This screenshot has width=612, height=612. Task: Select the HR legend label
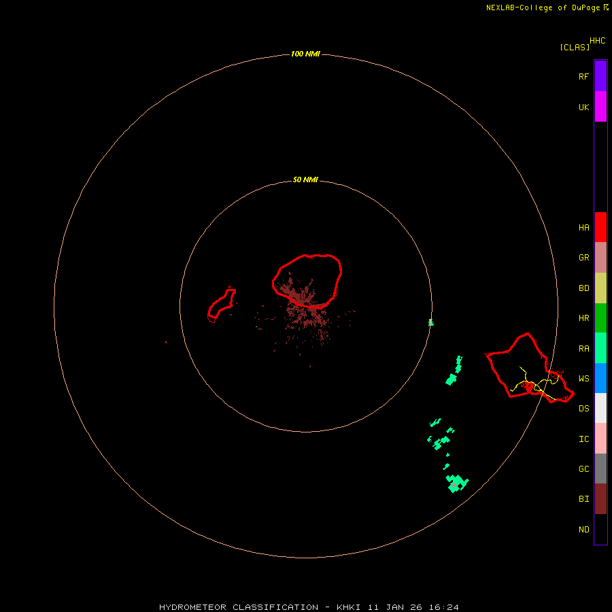583,318
